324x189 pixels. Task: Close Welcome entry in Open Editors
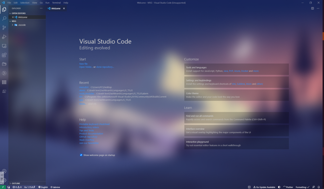[x=13, y=17]
